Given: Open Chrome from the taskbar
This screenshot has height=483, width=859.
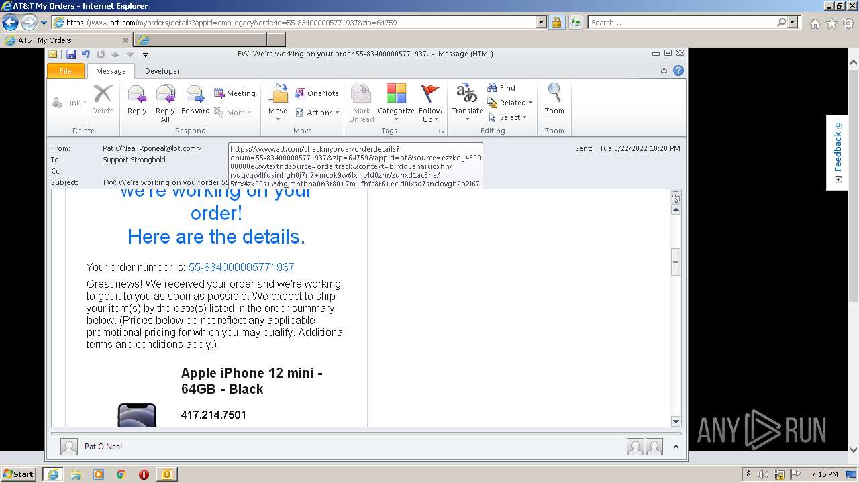Looking at the screenshot, I should (121, 474).
